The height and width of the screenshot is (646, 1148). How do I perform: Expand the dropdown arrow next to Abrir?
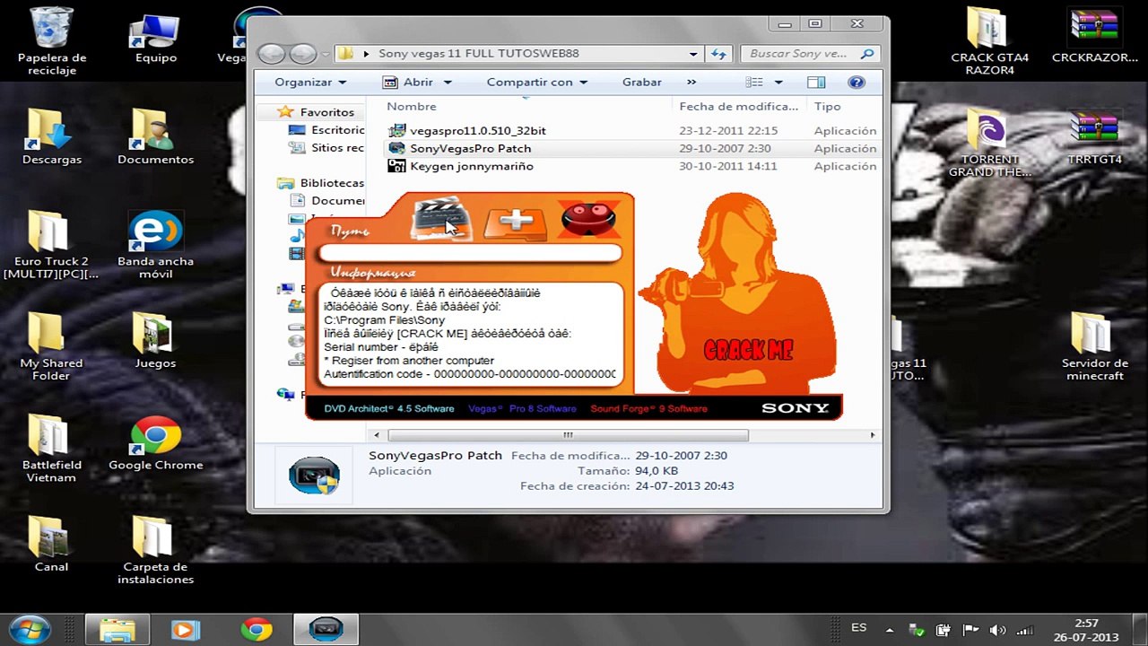tap(448, 83)
